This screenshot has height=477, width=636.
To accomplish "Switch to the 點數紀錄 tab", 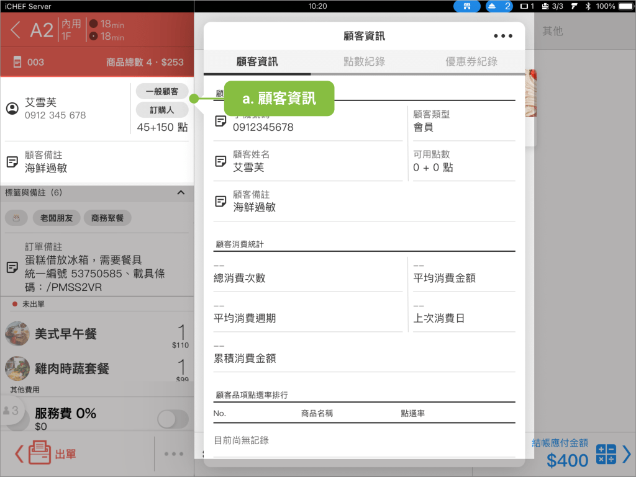I will (x=364, y=61).
